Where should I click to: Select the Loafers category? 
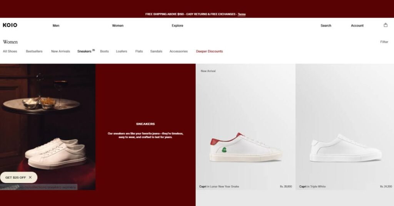(x=121, y=51)
